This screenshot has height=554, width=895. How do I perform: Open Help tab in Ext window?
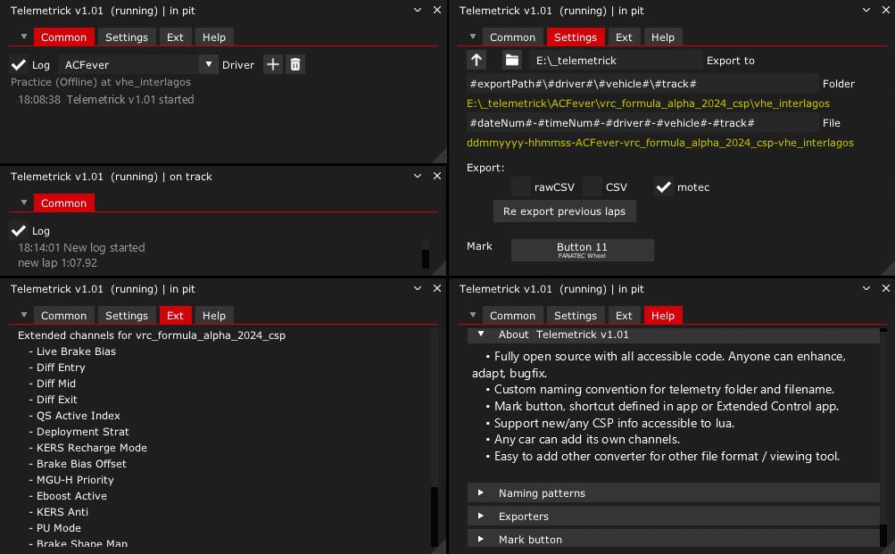tap(214, 316)
